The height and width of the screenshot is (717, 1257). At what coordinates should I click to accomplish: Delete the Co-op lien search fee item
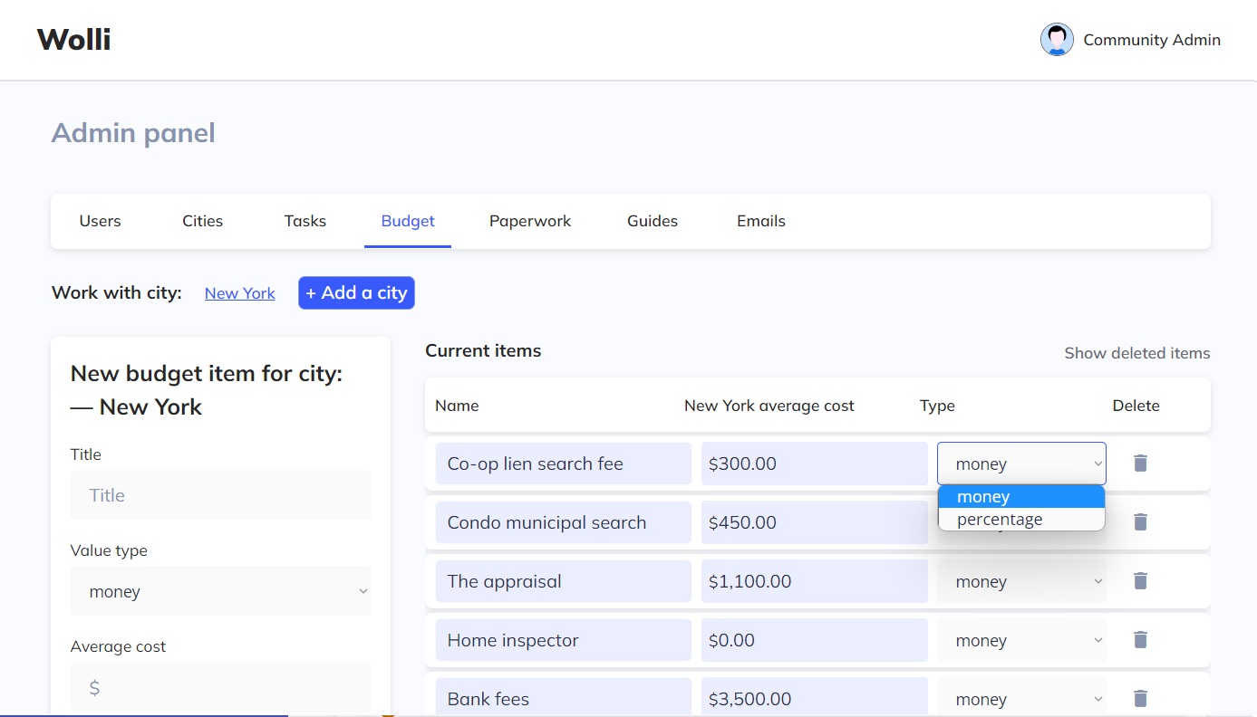click(x=1140, y=464)
